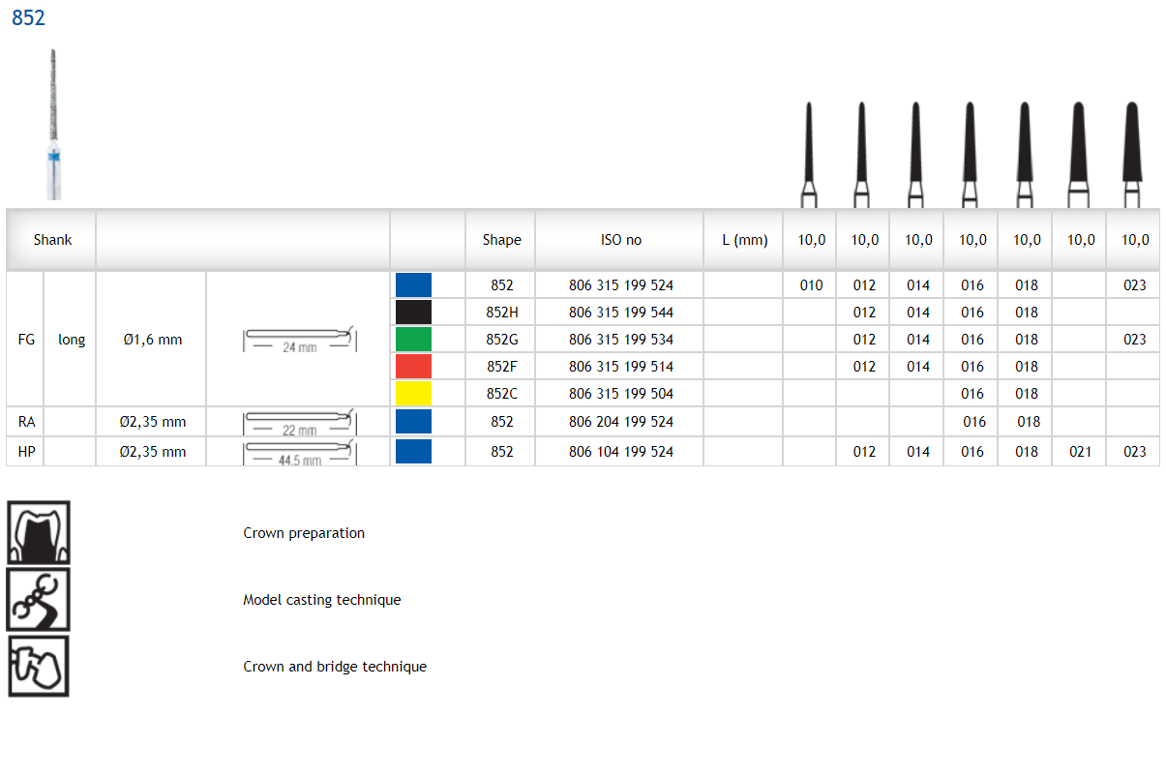The image size is (1166, 776).
Task: Select the yellow color swatch for 852C
Action: tap(414, 394)
